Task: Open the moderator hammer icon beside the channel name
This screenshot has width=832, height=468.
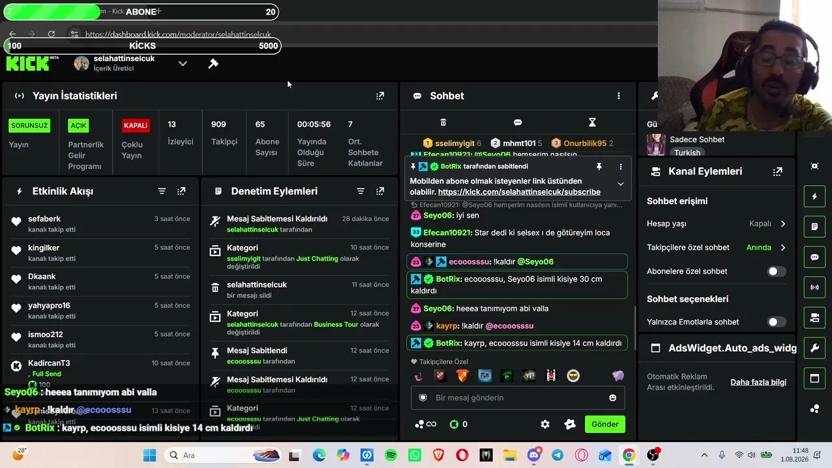Action: click(213, 64)
